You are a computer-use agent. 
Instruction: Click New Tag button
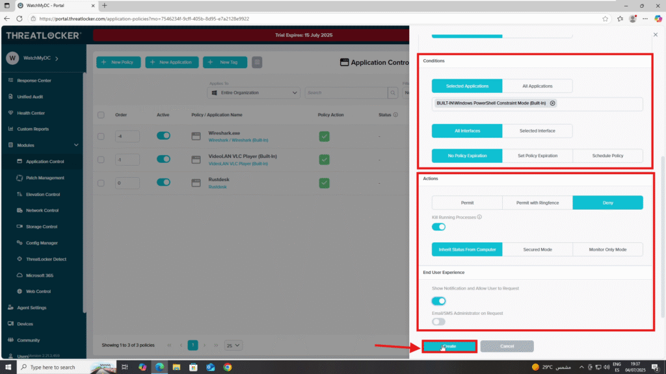tap(224, 62)
